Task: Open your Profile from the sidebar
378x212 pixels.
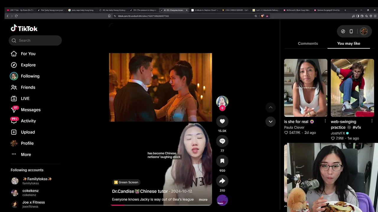Action: (22, 143)
